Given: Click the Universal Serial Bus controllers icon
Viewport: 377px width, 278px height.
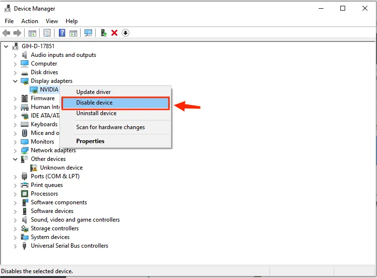Looking at the screenshot, I should point(24,246).
